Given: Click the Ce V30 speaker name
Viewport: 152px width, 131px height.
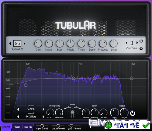Looking at the screenshot, I should pos(30,109).
